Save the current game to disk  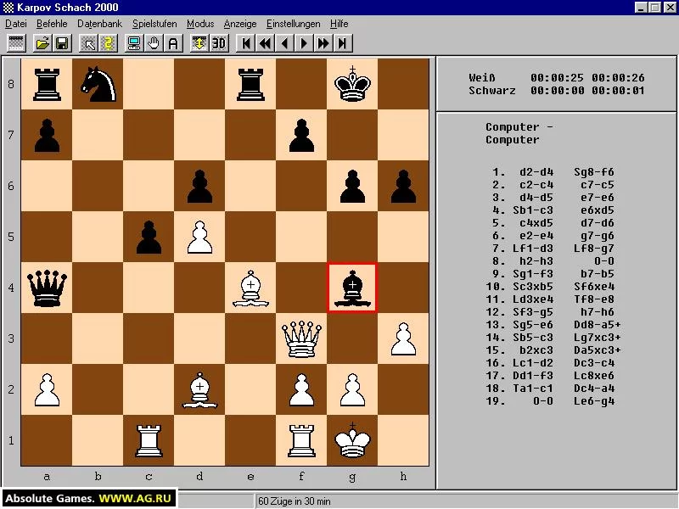point(62,43)
